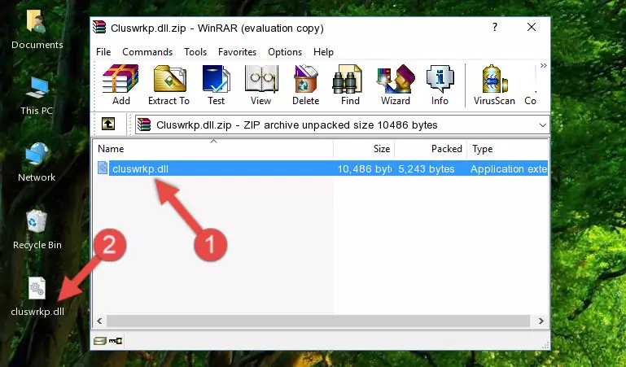
Task: Open the Tools menu
Action: tap(195, 52)
